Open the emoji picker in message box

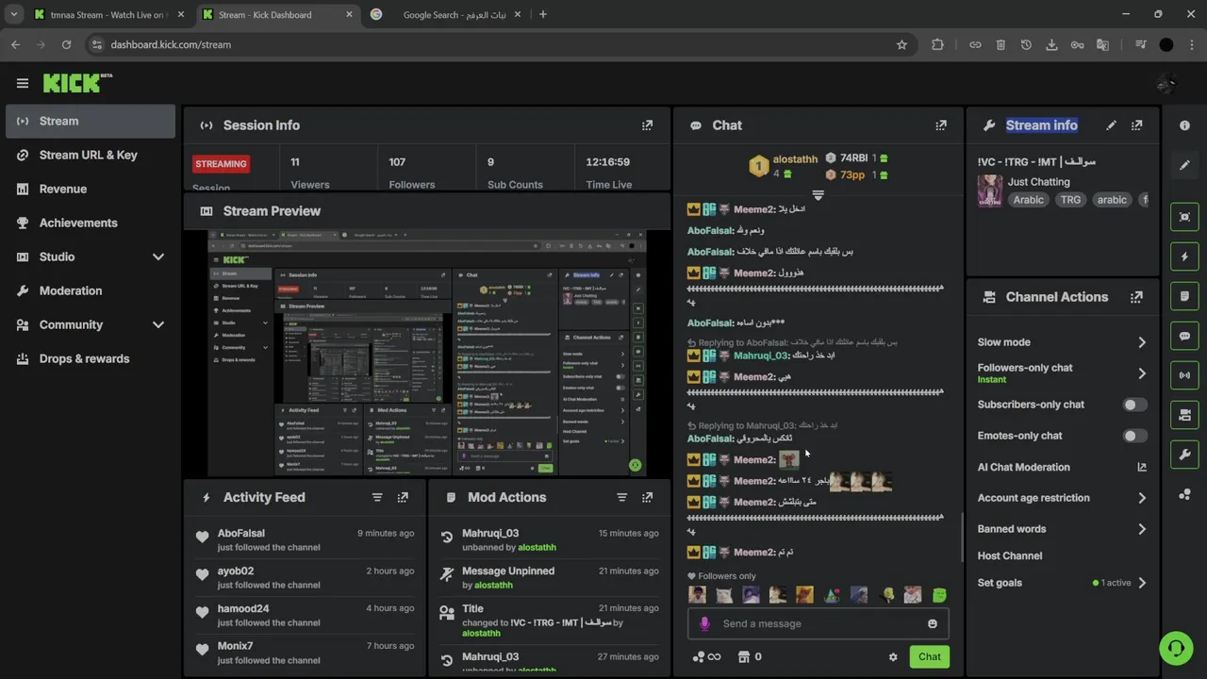point(933,623)
